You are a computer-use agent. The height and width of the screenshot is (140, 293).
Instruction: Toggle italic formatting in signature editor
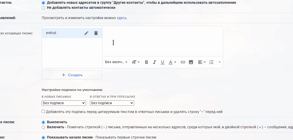tap(154, 62)
